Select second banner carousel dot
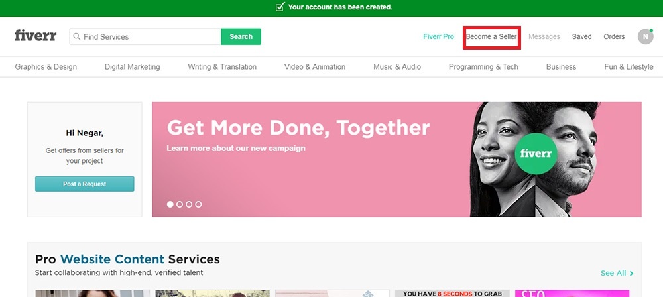The height and width of the screenshot is (297, 663). pyautogui.click(x=179, y=204)
